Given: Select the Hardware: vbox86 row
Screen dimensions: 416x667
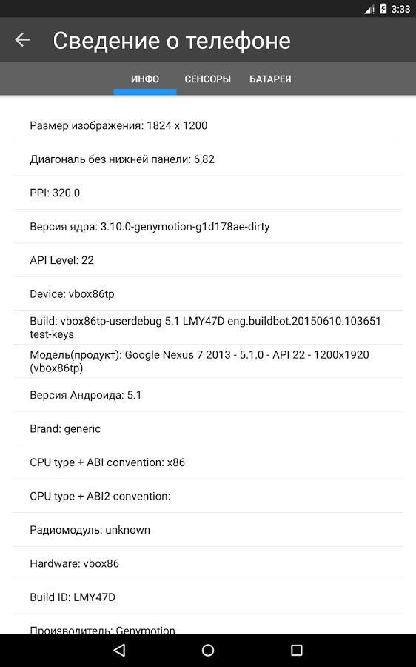Looking at the screenshot, I should (208, 563).
